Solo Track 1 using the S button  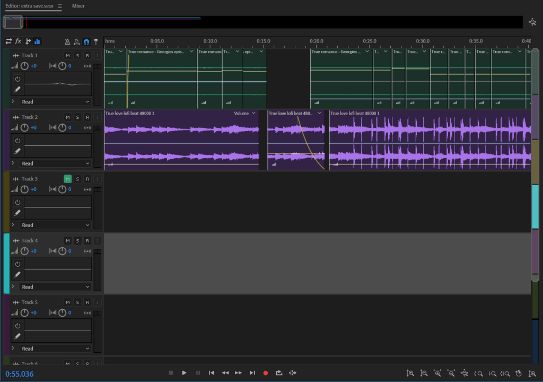(x=77, y=56)
